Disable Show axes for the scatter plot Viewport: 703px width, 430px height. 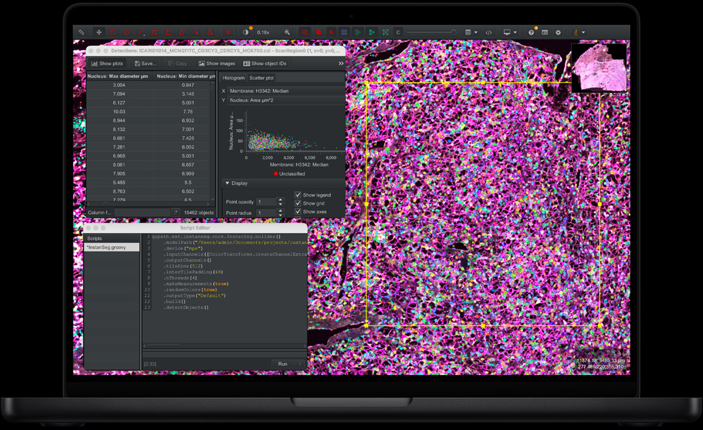pyautogui.click(x=298, y=212)
